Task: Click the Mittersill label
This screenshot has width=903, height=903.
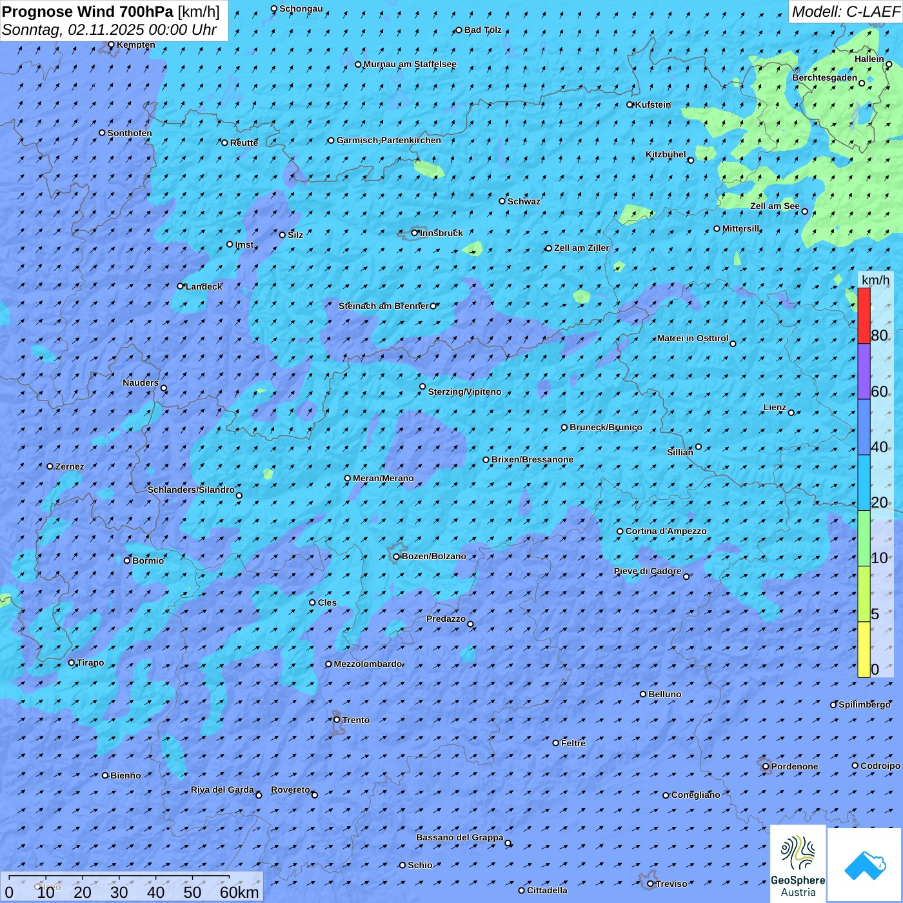Action: (741, 228)
